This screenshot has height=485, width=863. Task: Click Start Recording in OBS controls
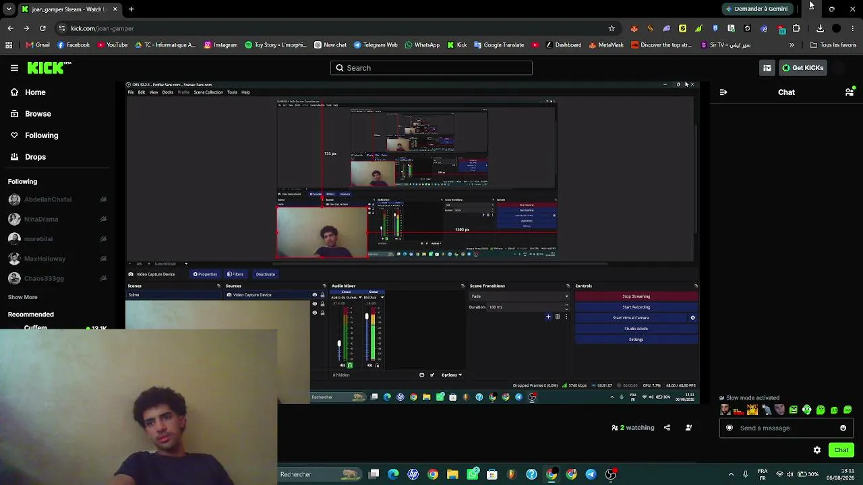point(636,307)
